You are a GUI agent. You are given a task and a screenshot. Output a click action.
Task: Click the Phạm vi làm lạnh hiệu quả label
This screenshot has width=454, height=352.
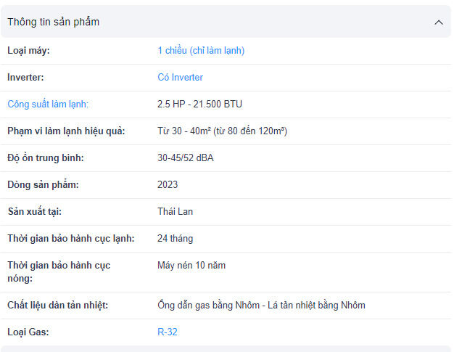[x=66, y=131]
